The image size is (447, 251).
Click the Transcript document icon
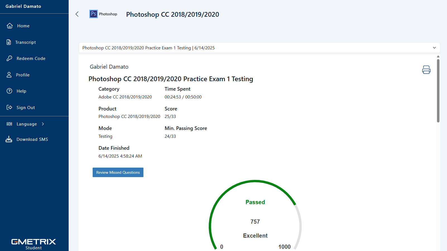[x=9, y=42]
